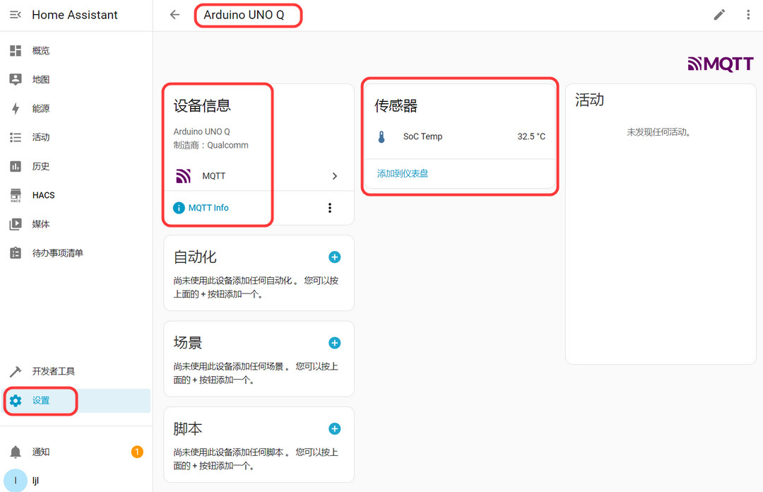This screenshot has height=492, width=763.
Task: Open the 地图 map icon
Action: coord(16,79)
